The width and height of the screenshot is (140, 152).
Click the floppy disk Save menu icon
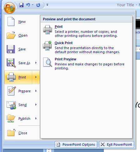(11, 49)
